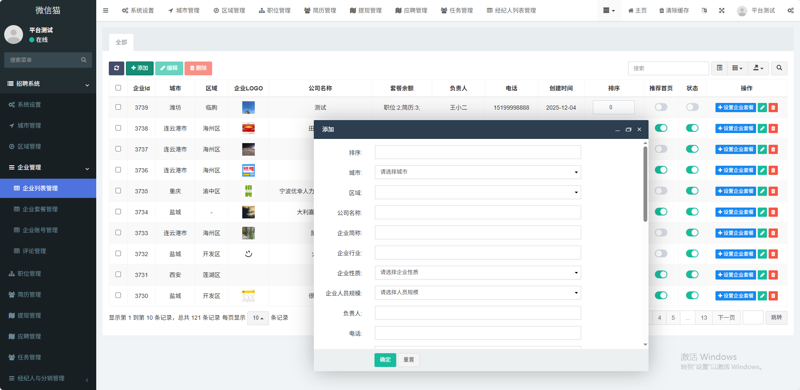Viewport: 800px width, 390px height.
Task: Click the 重置 button in the dialog
Action: pyautogui.click(x=408, y=360)
